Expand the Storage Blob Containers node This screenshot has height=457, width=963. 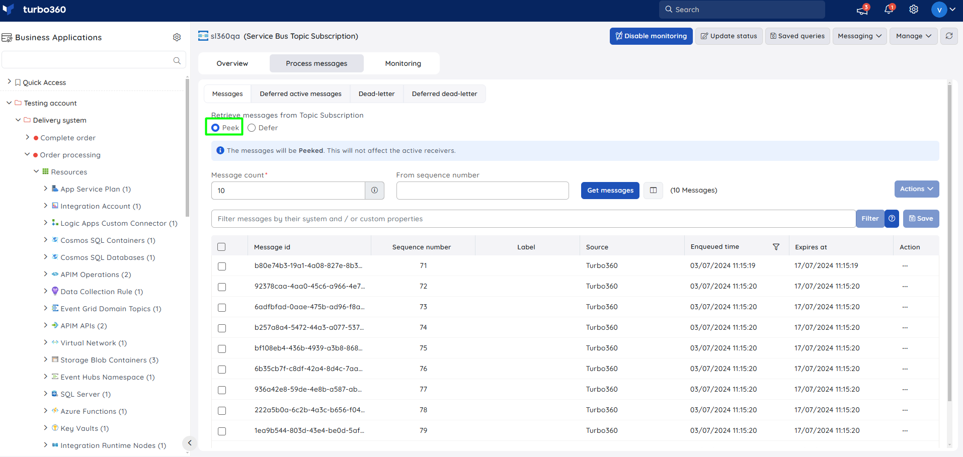click(45, 359)
